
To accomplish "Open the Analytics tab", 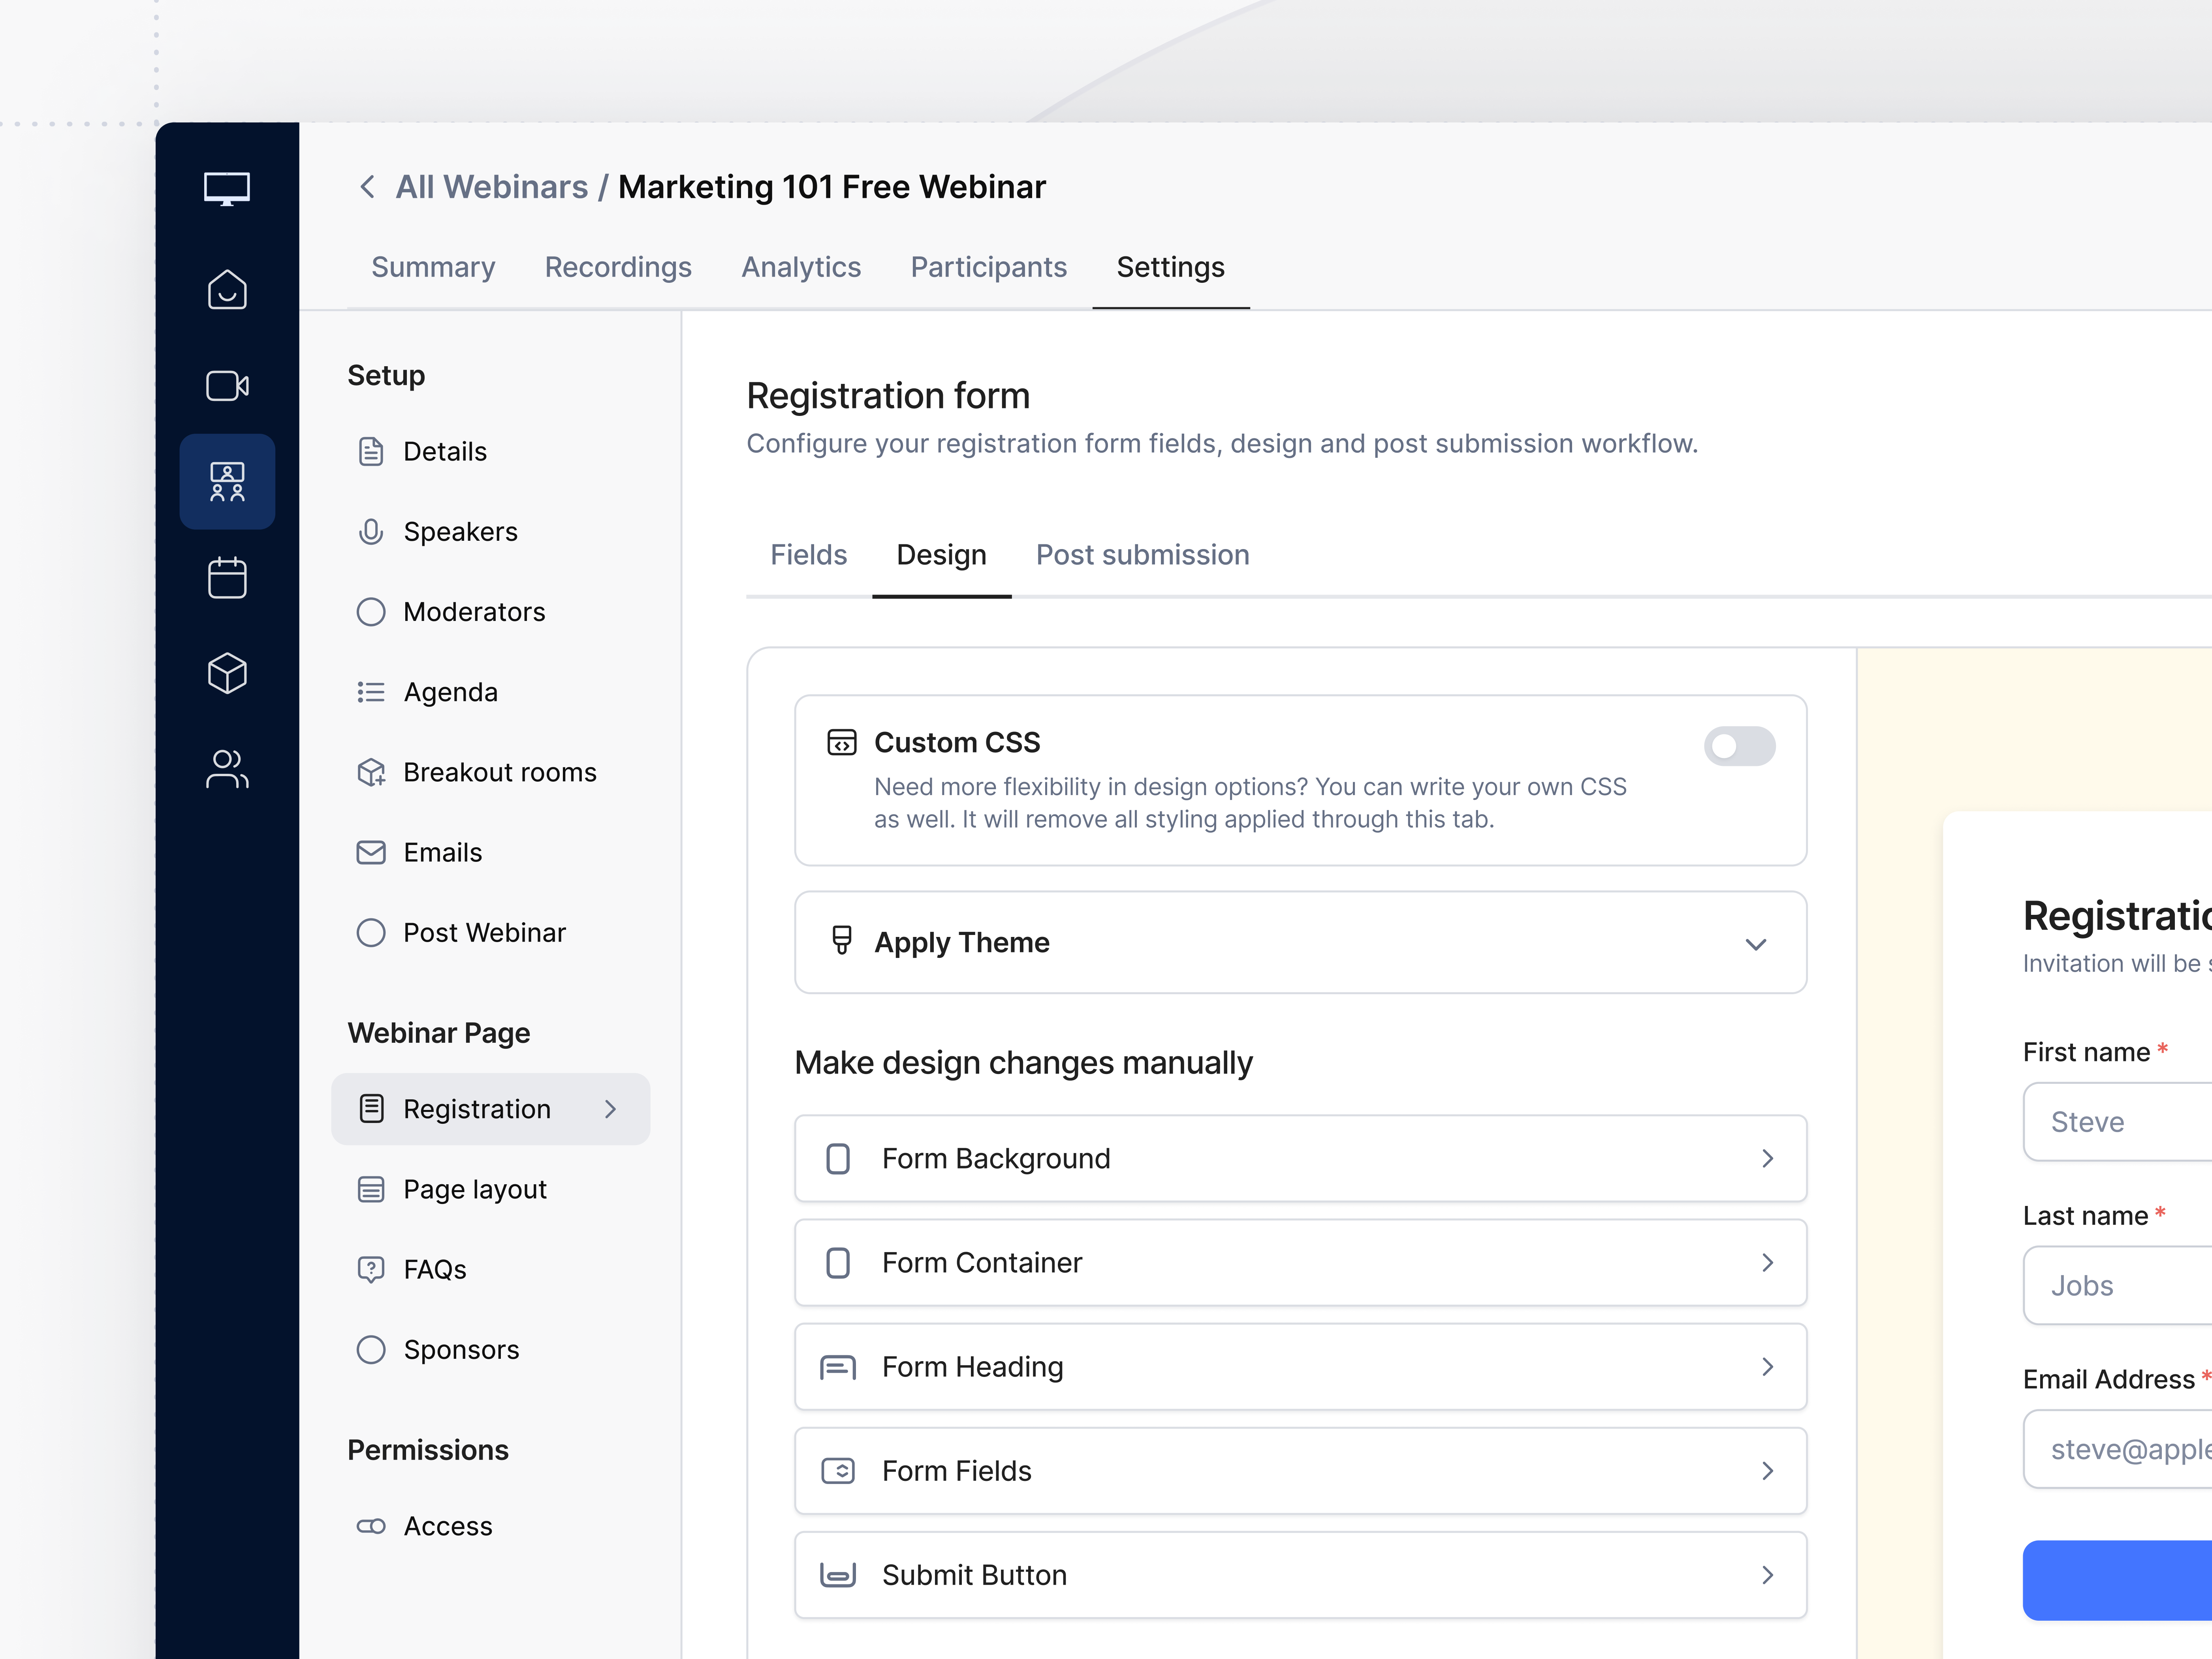I will [x=801, y=267].
